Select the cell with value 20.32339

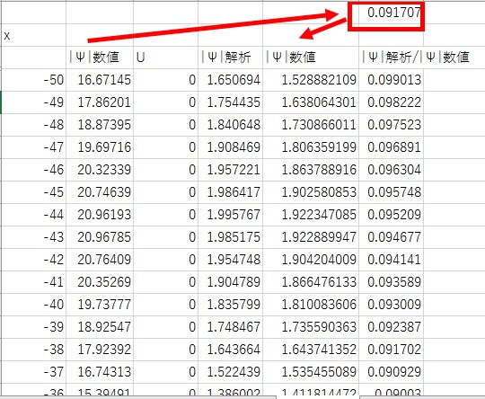(x=100, y=170)
